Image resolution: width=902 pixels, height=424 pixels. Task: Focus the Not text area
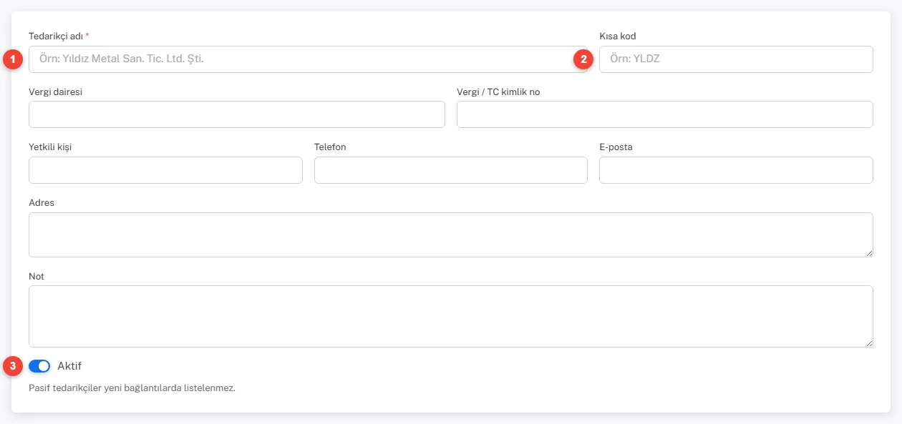pyautogui.click(x=451, y=317)
